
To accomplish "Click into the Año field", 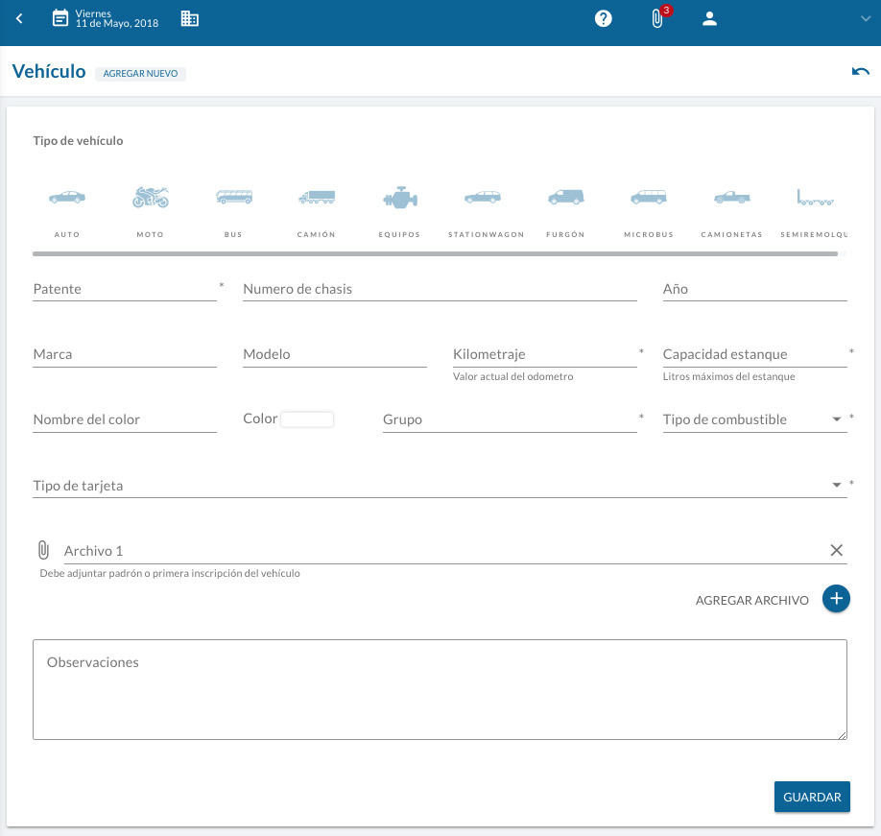I will 754,289.
